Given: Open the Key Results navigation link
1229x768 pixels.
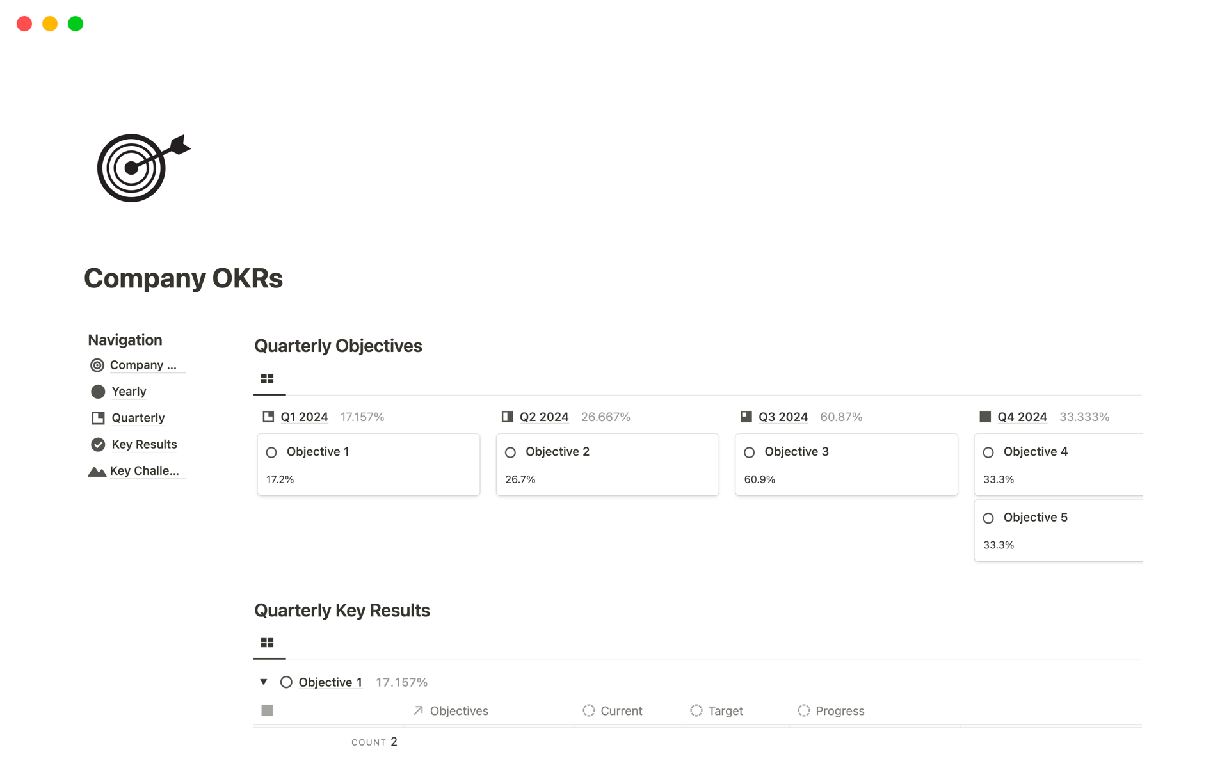Looking at the screenshot, I should coord(144,444).
